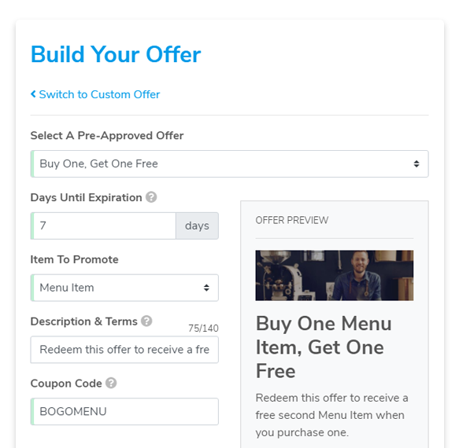Viewport: 459px width, 448px height.
Task: Open the Description & Terms help tooltip
Action: [x=146, y=321]
